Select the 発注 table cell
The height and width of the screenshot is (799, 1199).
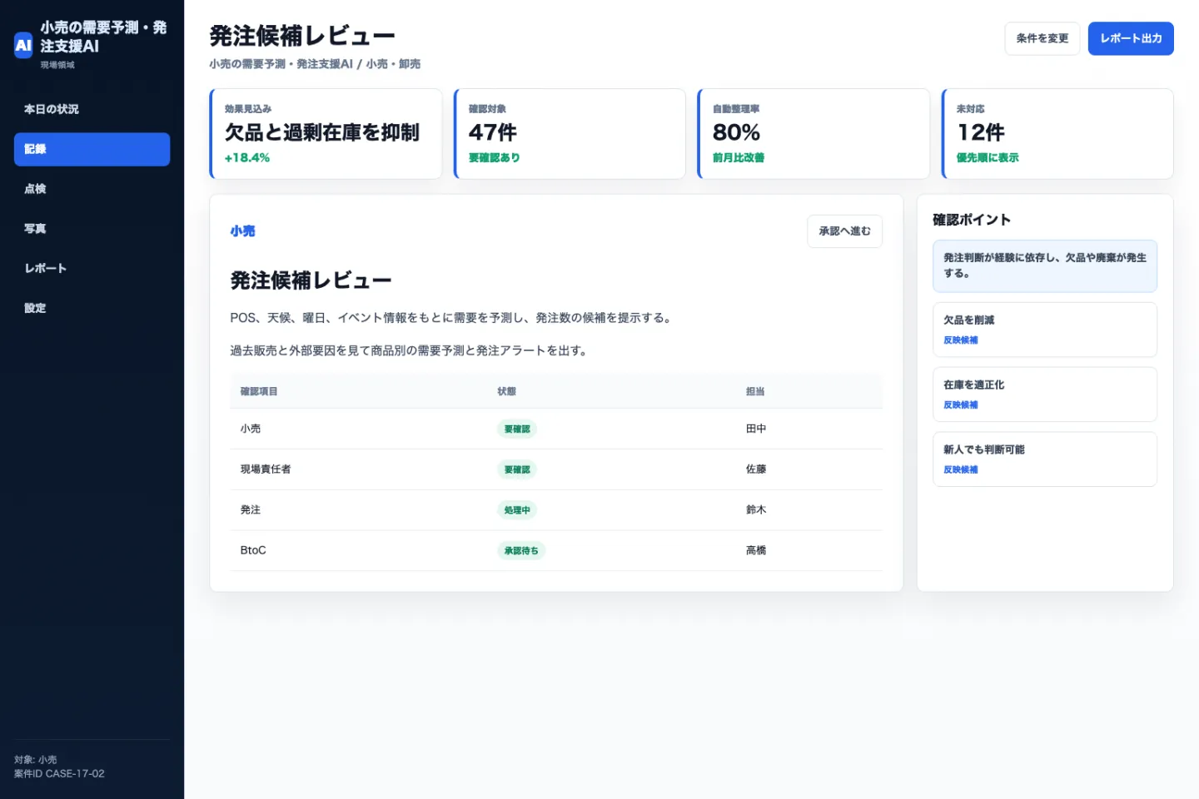pos(251,509)
